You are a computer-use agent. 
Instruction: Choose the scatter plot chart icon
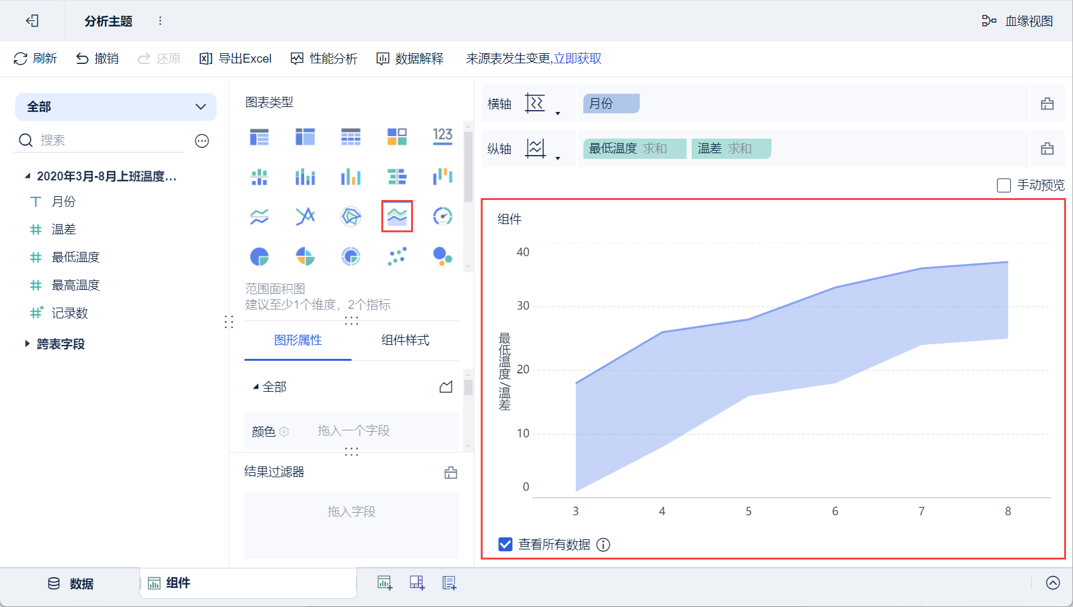click(397, 256)
